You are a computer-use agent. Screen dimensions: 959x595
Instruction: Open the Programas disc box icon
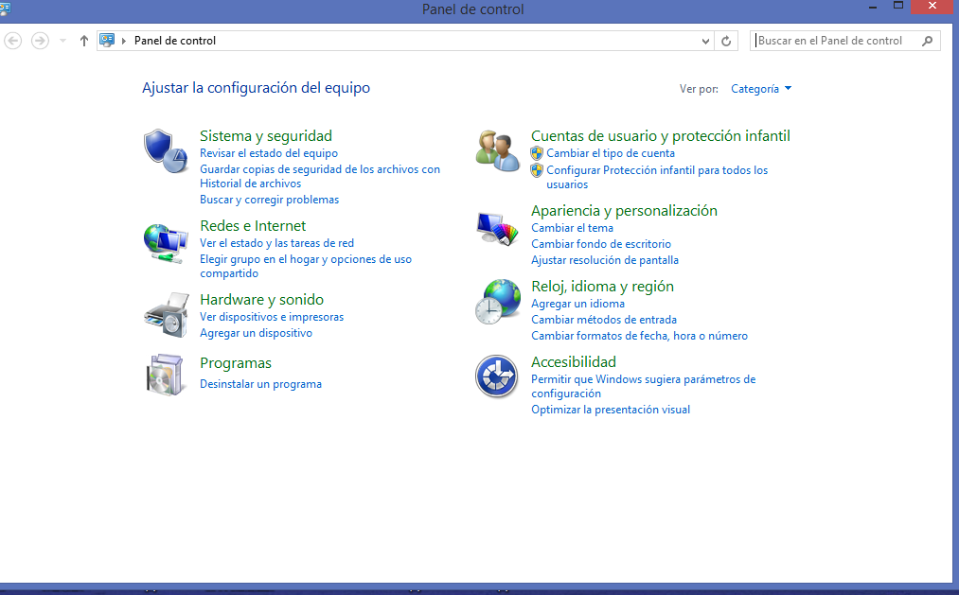point(165,375)
